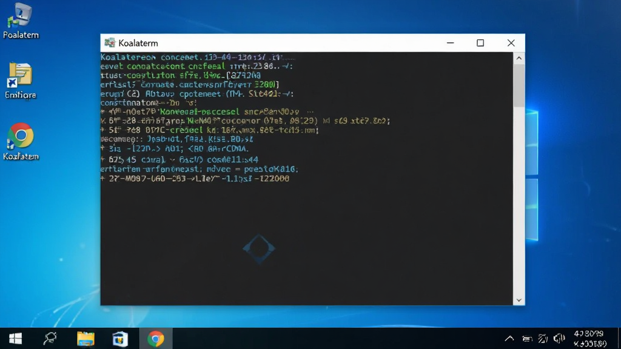Viewport: 621px width, 349px height.
Task: Click the keyboard tray icon
Action: click(527, 339)
